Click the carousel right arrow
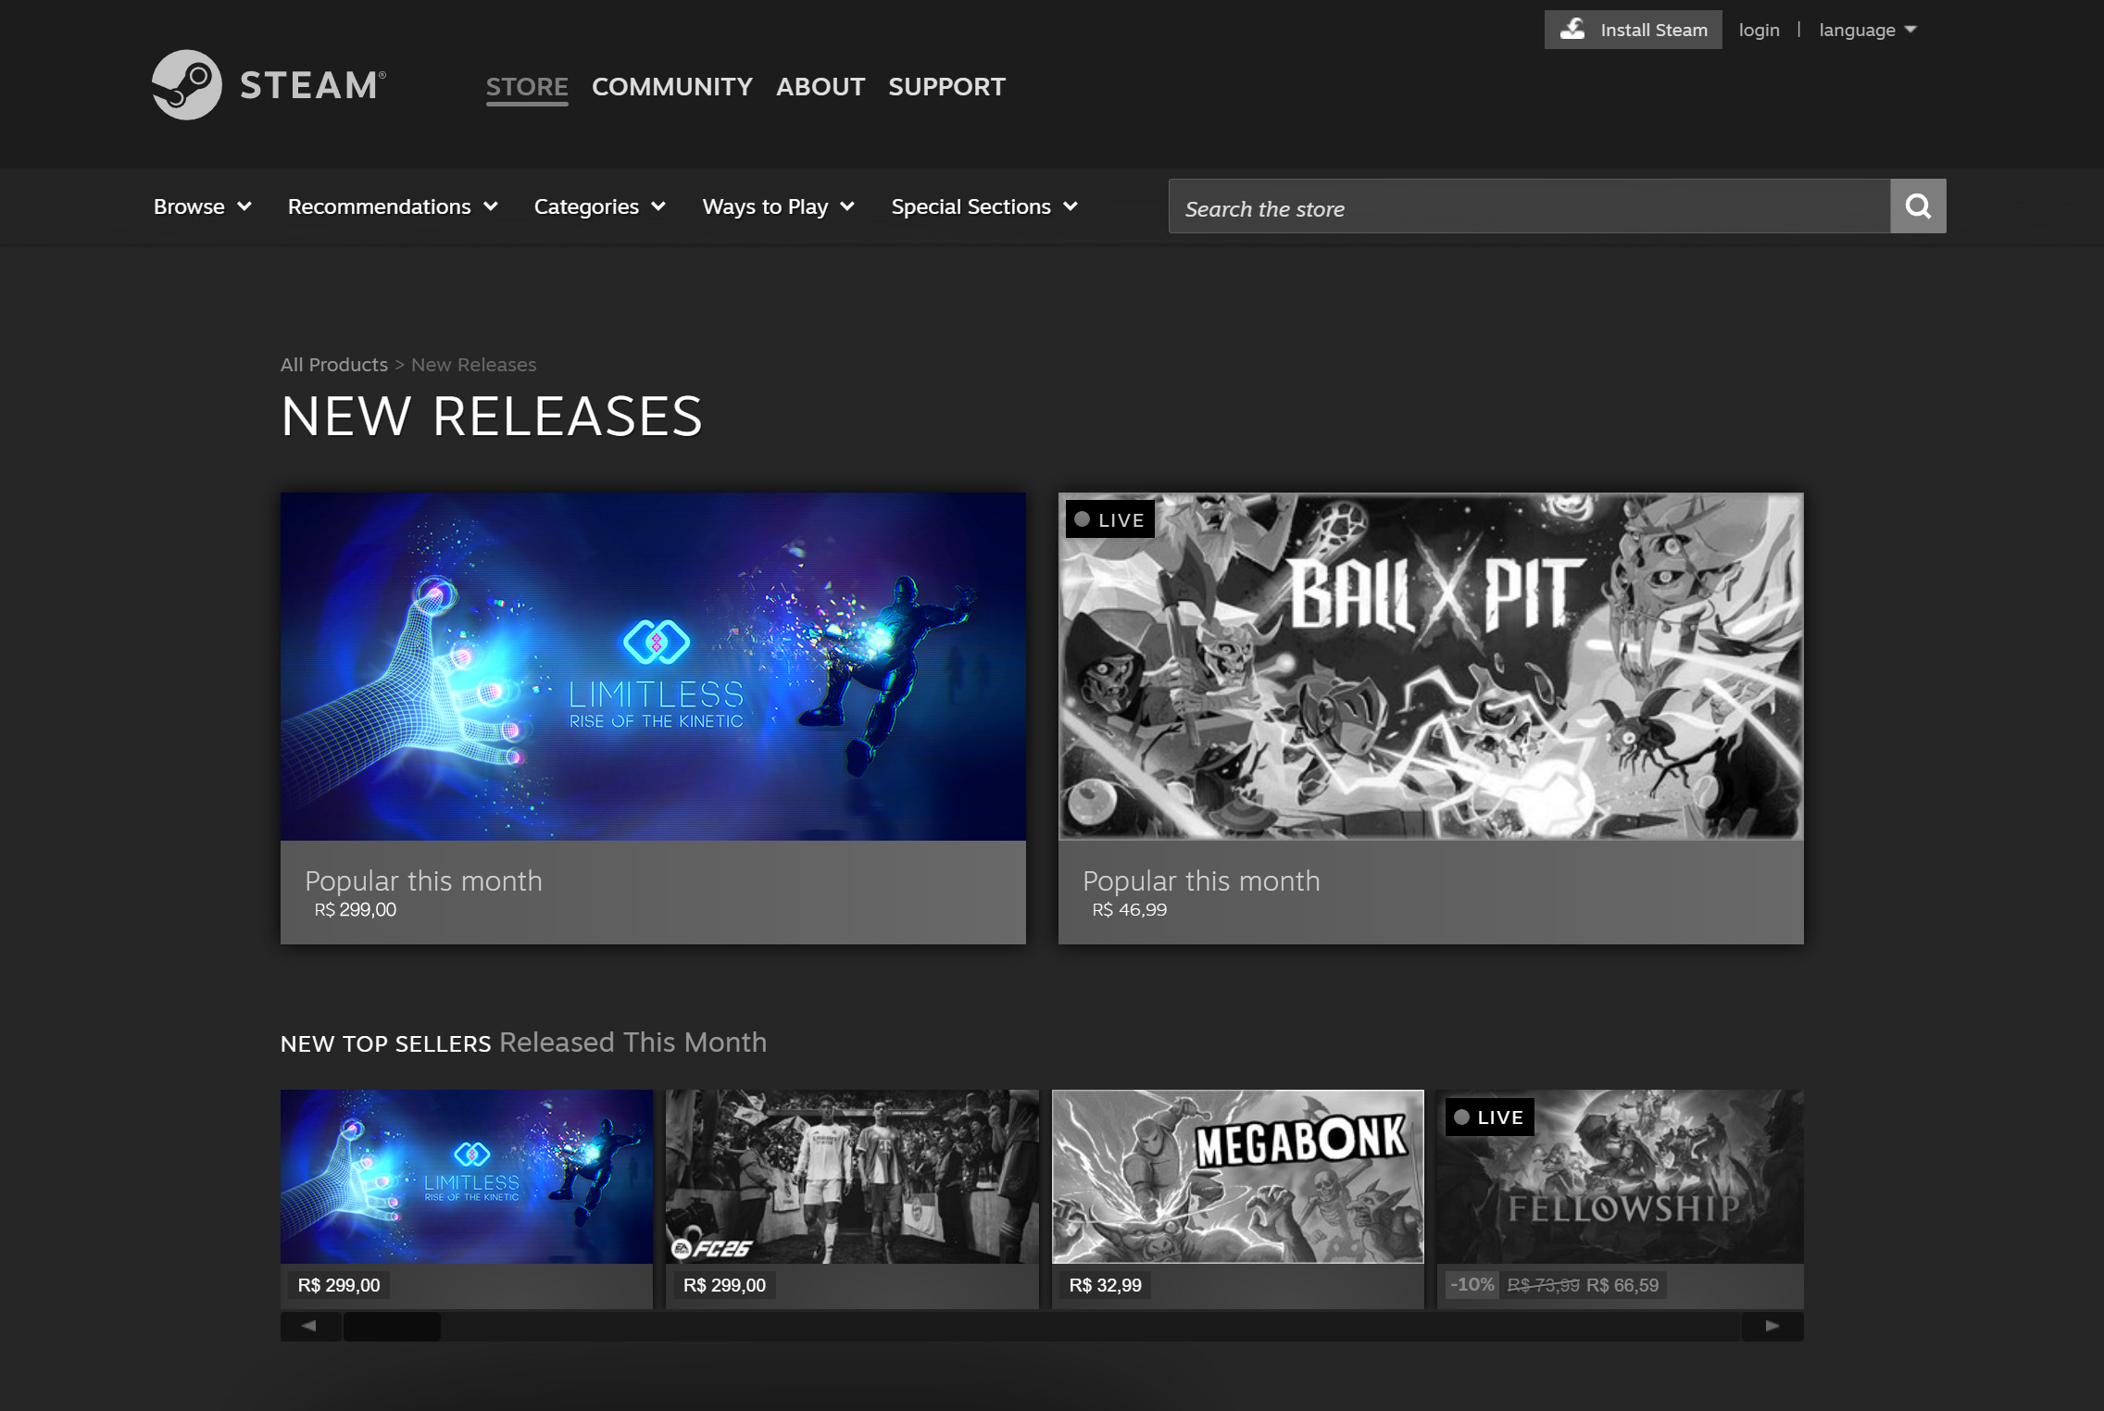 pyautogui.click(x=1772, y=1326)
